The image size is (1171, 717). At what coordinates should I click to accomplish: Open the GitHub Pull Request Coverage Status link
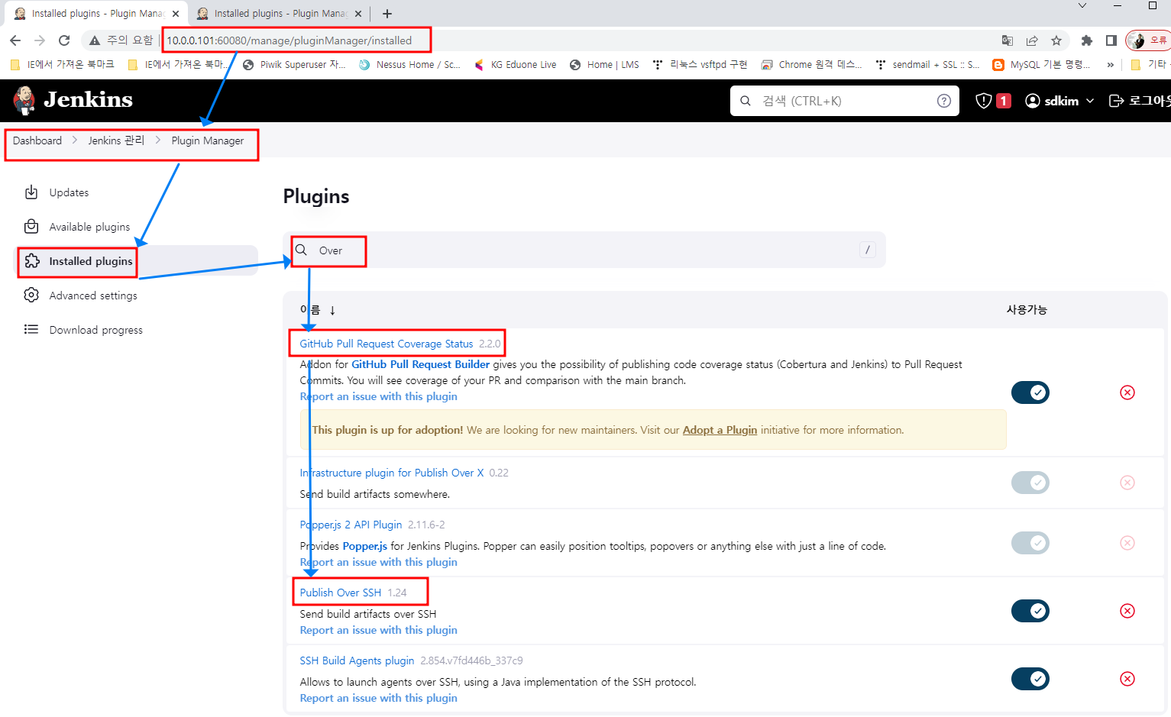pyautogui.click(x=387, y=344)
